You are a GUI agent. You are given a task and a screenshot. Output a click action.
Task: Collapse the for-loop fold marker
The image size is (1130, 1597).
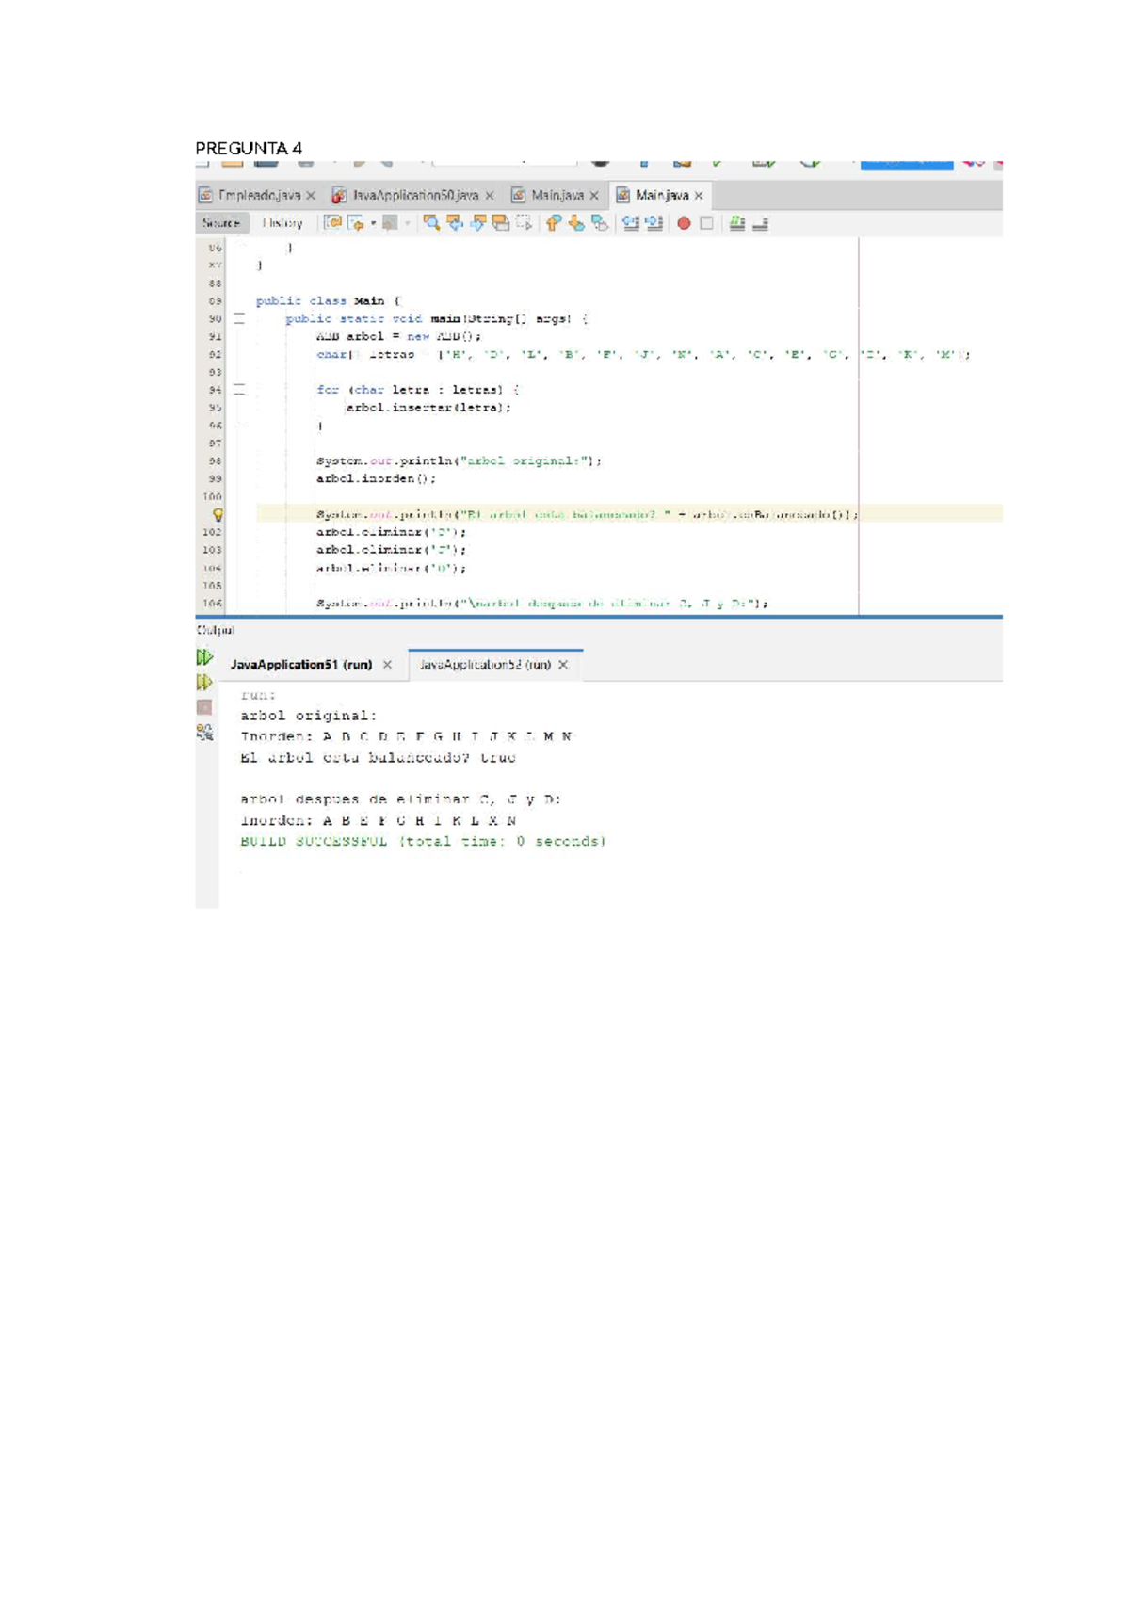[x=239, y=389]
